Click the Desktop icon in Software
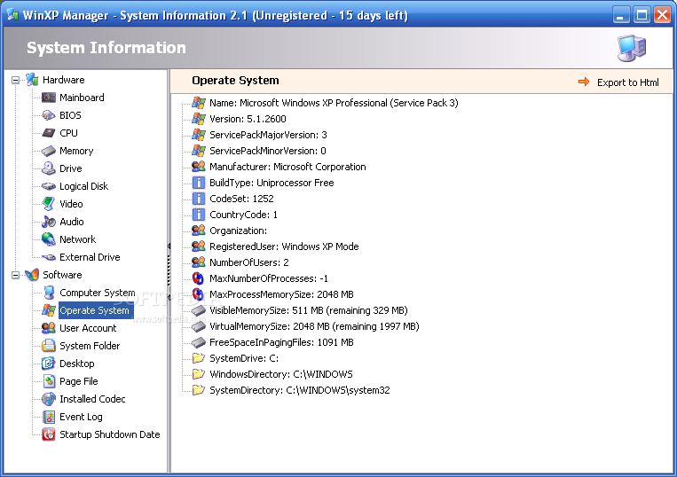Image resolution: width=677 pixels, height=477 pixels. [x=48, y=364]
